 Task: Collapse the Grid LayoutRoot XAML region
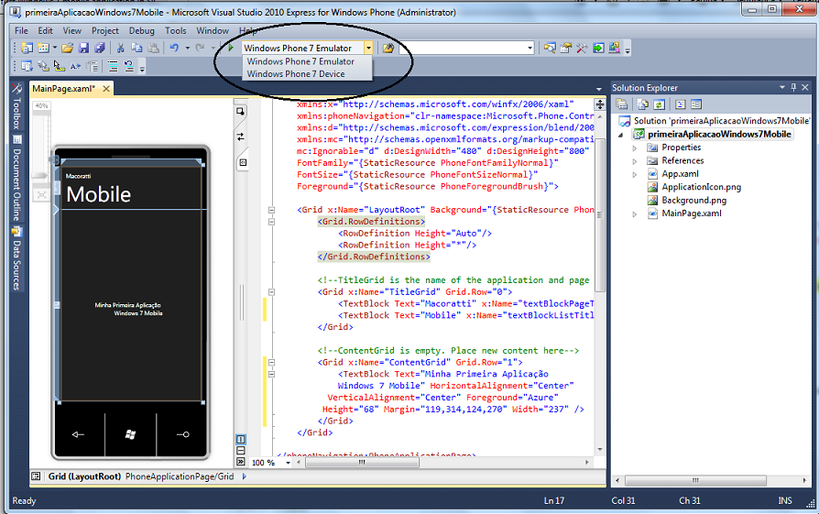pyautogui.click(x=271, y=210)
